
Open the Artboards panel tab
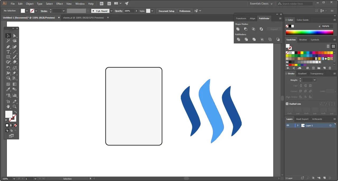(317, 119)
